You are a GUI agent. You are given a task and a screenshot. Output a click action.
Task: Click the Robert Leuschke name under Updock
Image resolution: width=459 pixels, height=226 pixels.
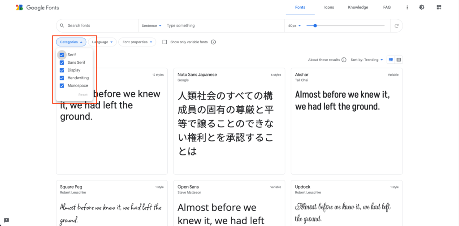(x=308, y=193)
